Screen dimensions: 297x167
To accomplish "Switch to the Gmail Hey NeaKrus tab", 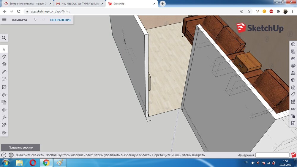I will [x=80, y=4].
